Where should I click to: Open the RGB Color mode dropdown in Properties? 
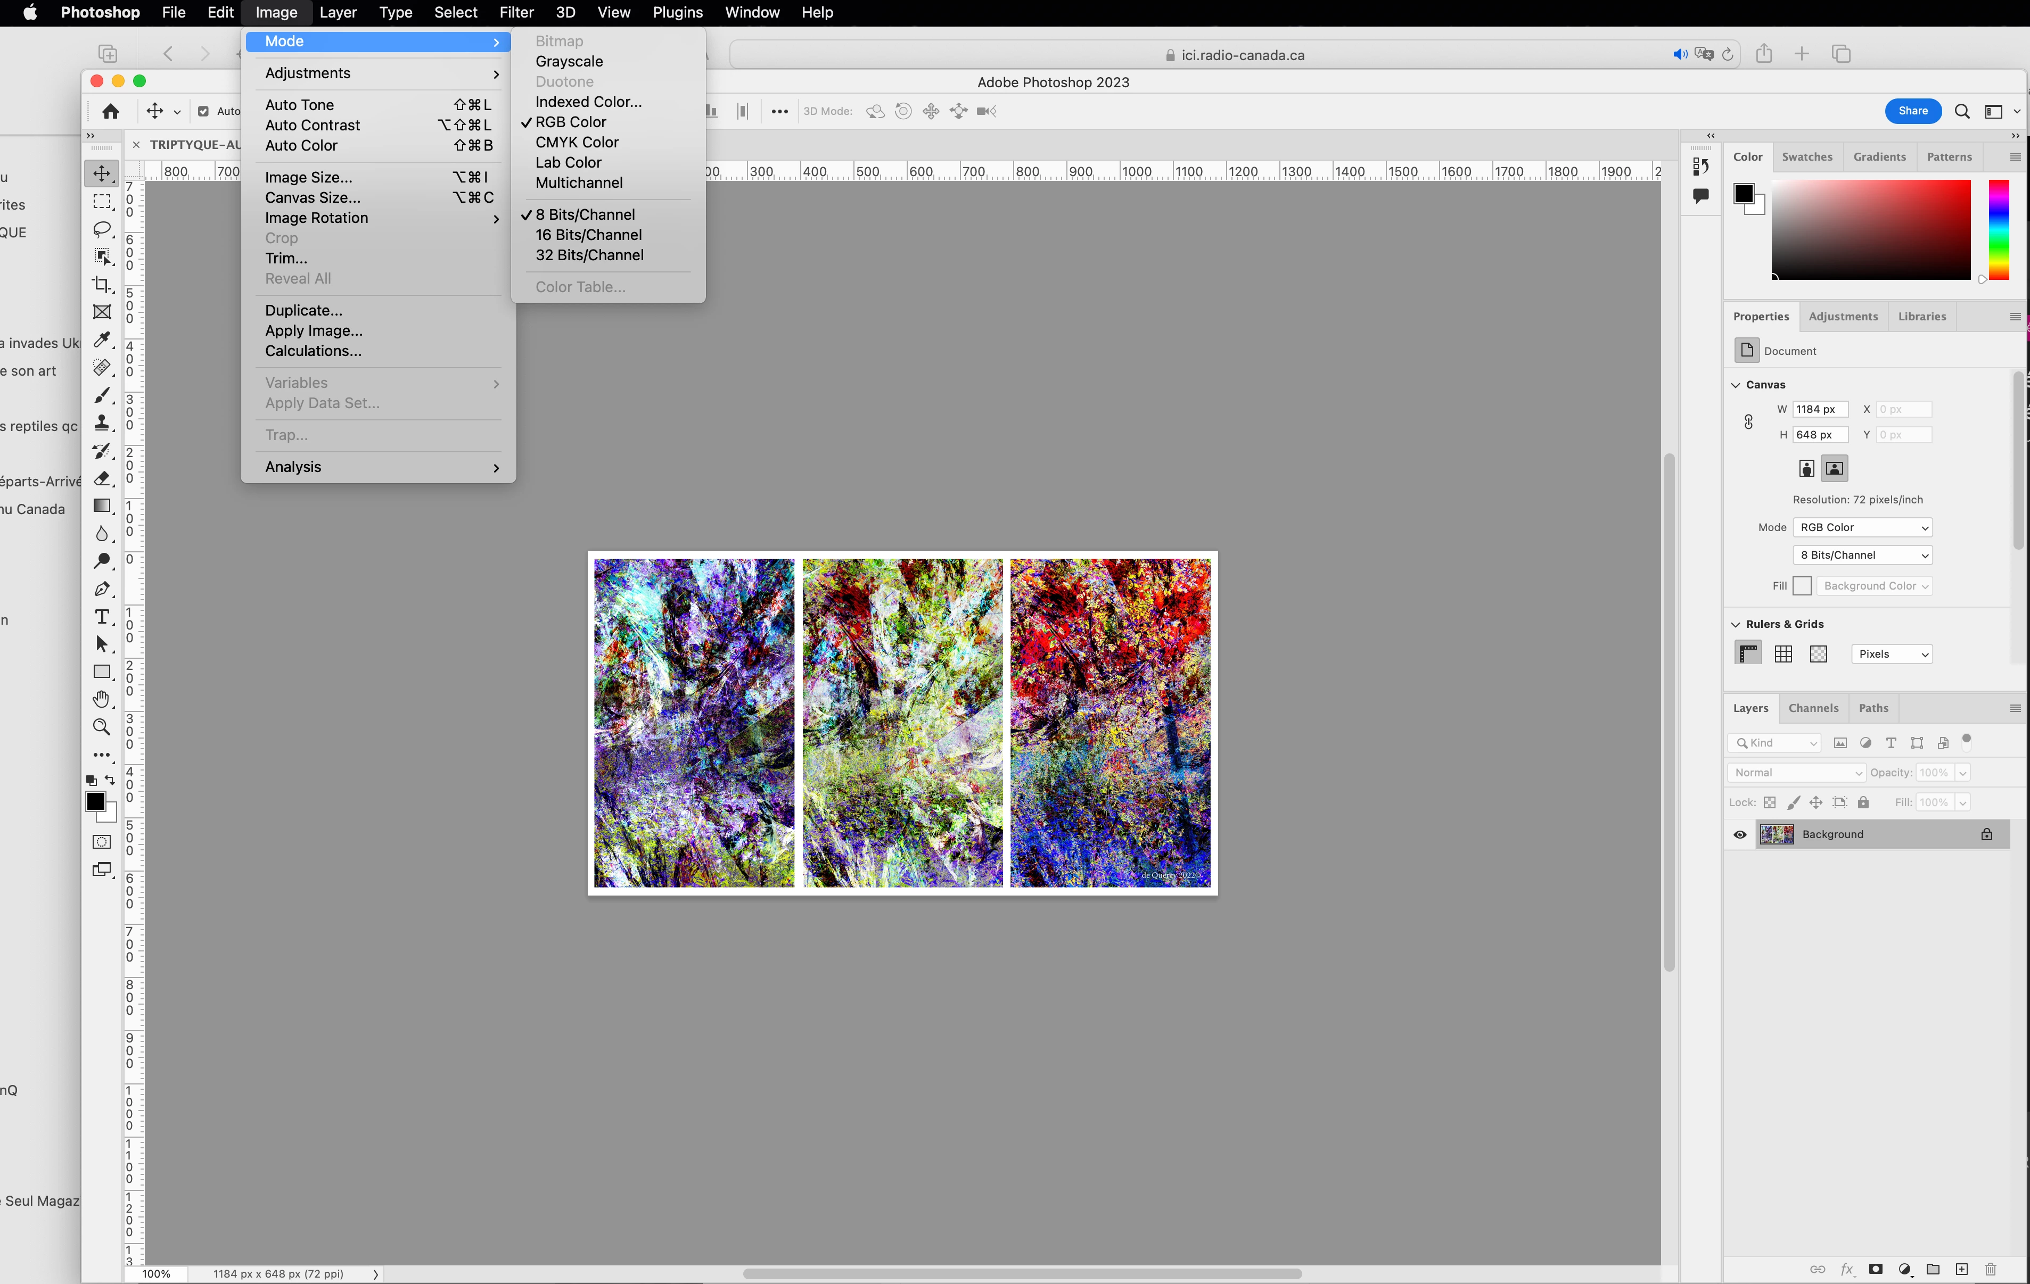[1862, 527]
